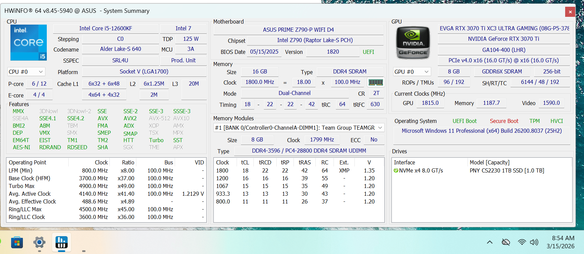Click the 933.3 clock row in the timings table
This screenshot has width=584, height=254.
pos(299,194)
